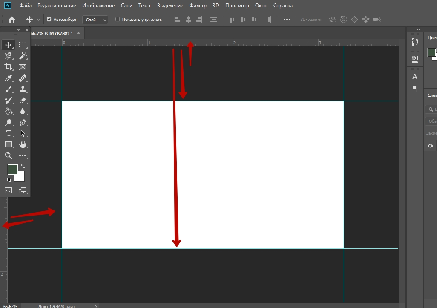Select the Hand tool
The width and height of the screenshot is (437, 308).
click(23, 145)
